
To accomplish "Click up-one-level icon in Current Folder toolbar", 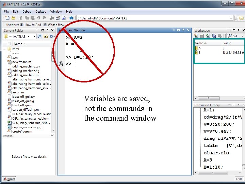I will [x=46, y=36].
